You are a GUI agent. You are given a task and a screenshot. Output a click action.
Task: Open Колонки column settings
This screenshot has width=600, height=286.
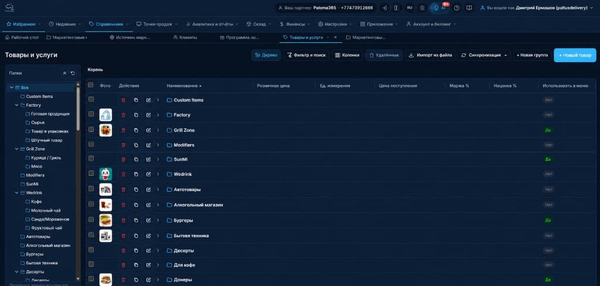pyautogui.click(x=347, y=55)
